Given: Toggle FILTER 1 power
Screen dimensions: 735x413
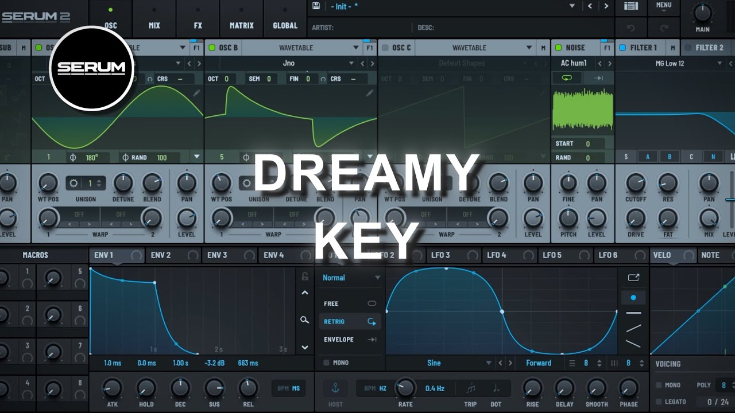Looking at the screenshot, I should [623, 48].
